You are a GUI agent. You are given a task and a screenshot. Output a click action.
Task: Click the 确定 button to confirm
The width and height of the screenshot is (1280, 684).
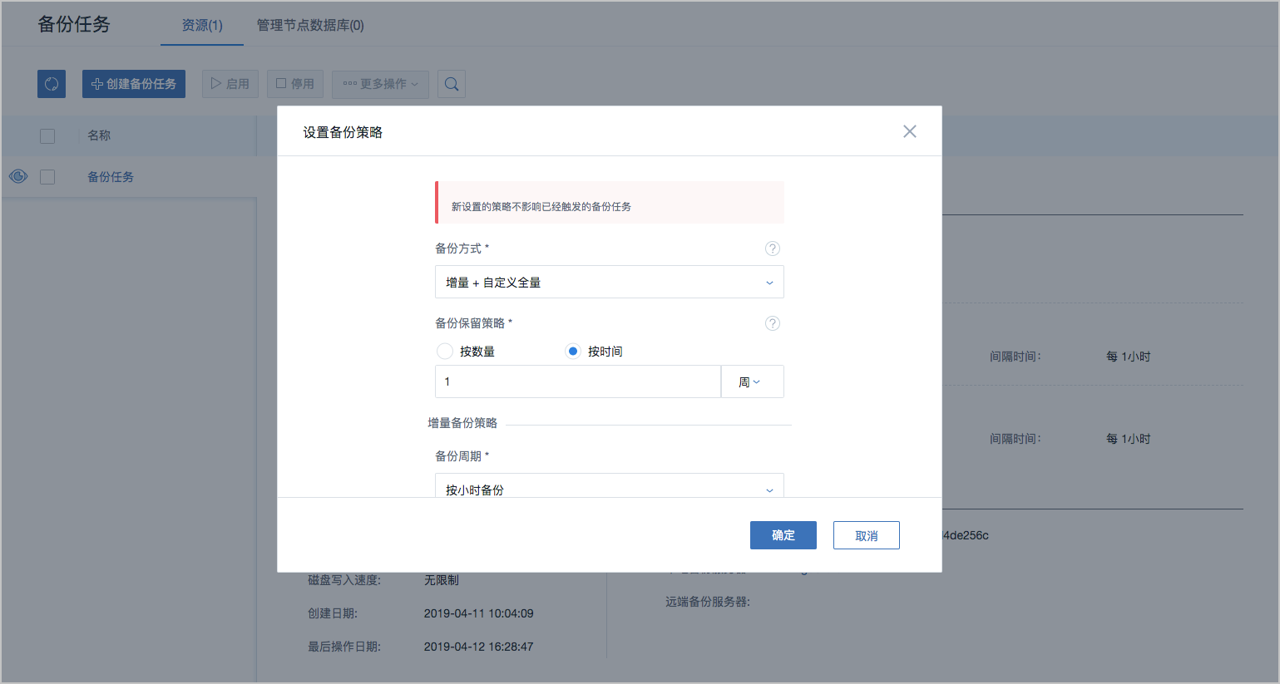pos(783,535)
